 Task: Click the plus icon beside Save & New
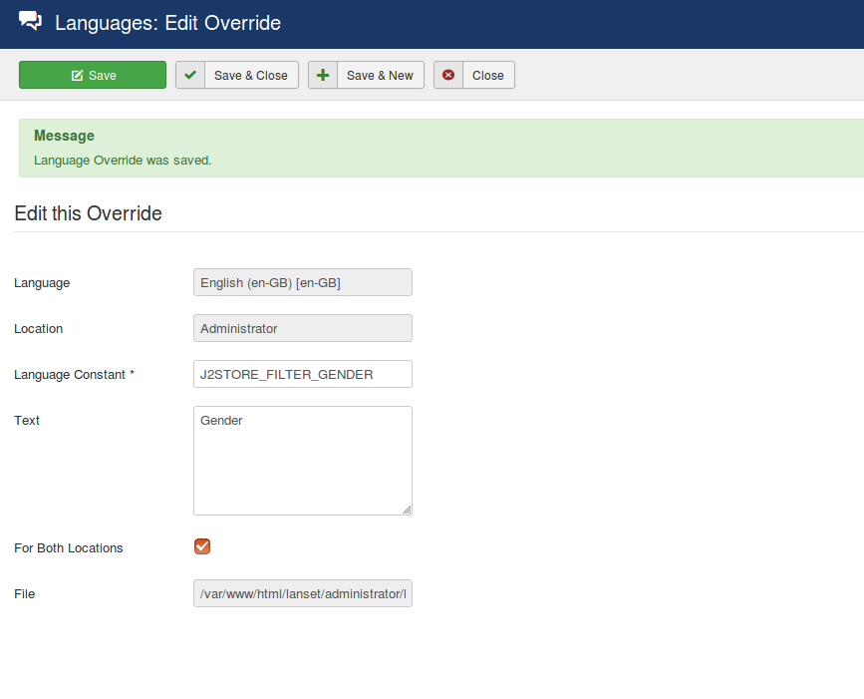323,75
